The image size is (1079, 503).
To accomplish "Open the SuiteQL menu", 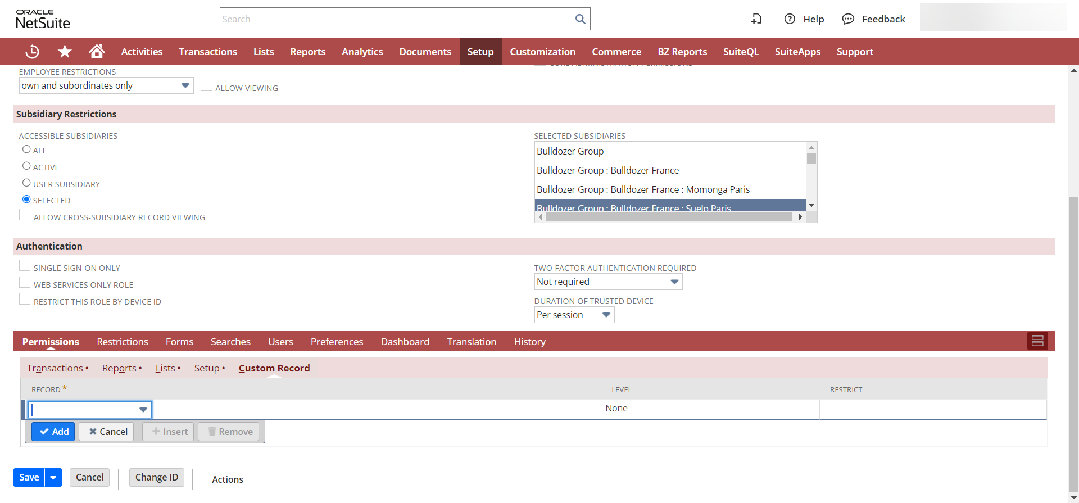I will [741, 52].
